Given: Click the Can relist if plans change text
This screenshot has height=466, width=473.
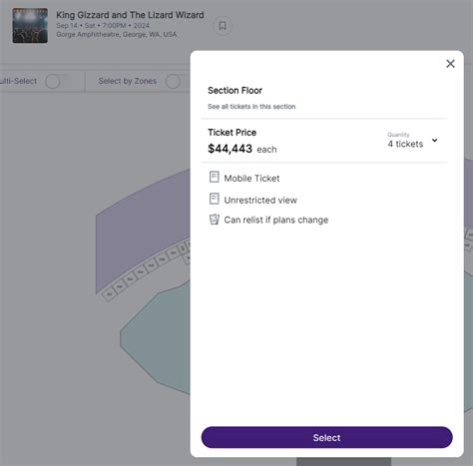Looking at the screenshot, I should click(x=276, y=220).
